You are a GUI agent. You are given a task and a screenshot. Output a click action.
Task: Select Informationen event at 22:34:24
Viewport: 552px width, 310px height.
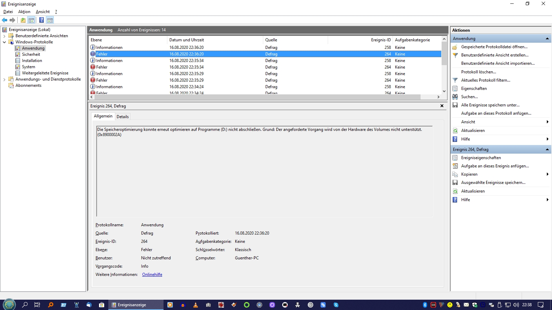coord(265,87)
